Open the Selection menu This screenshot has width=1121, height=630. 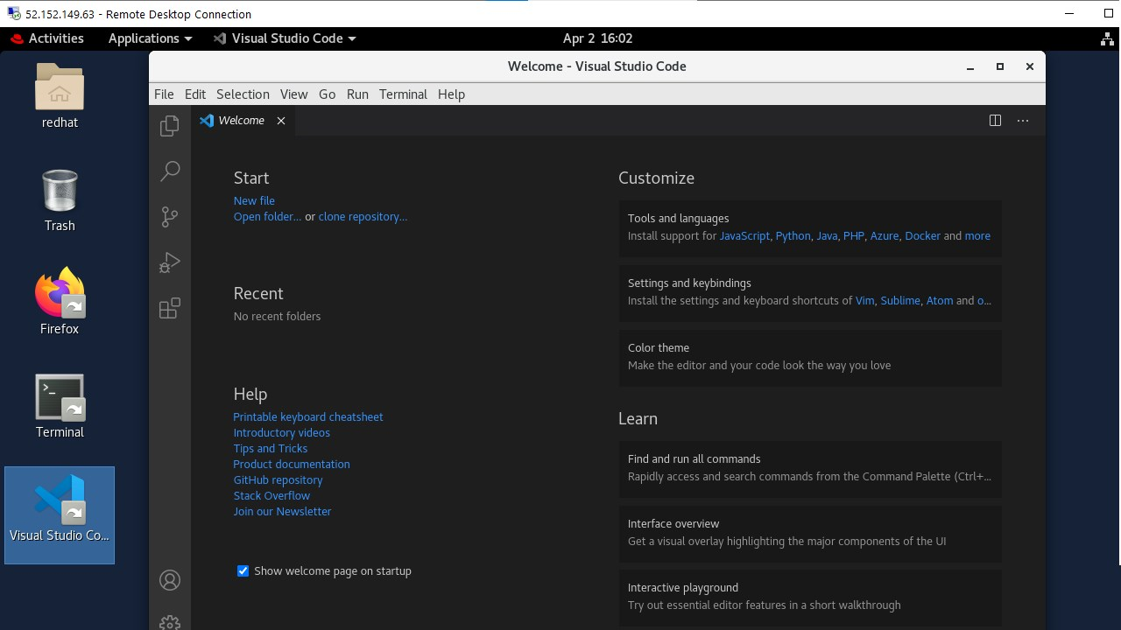click(x=243, y=94)
